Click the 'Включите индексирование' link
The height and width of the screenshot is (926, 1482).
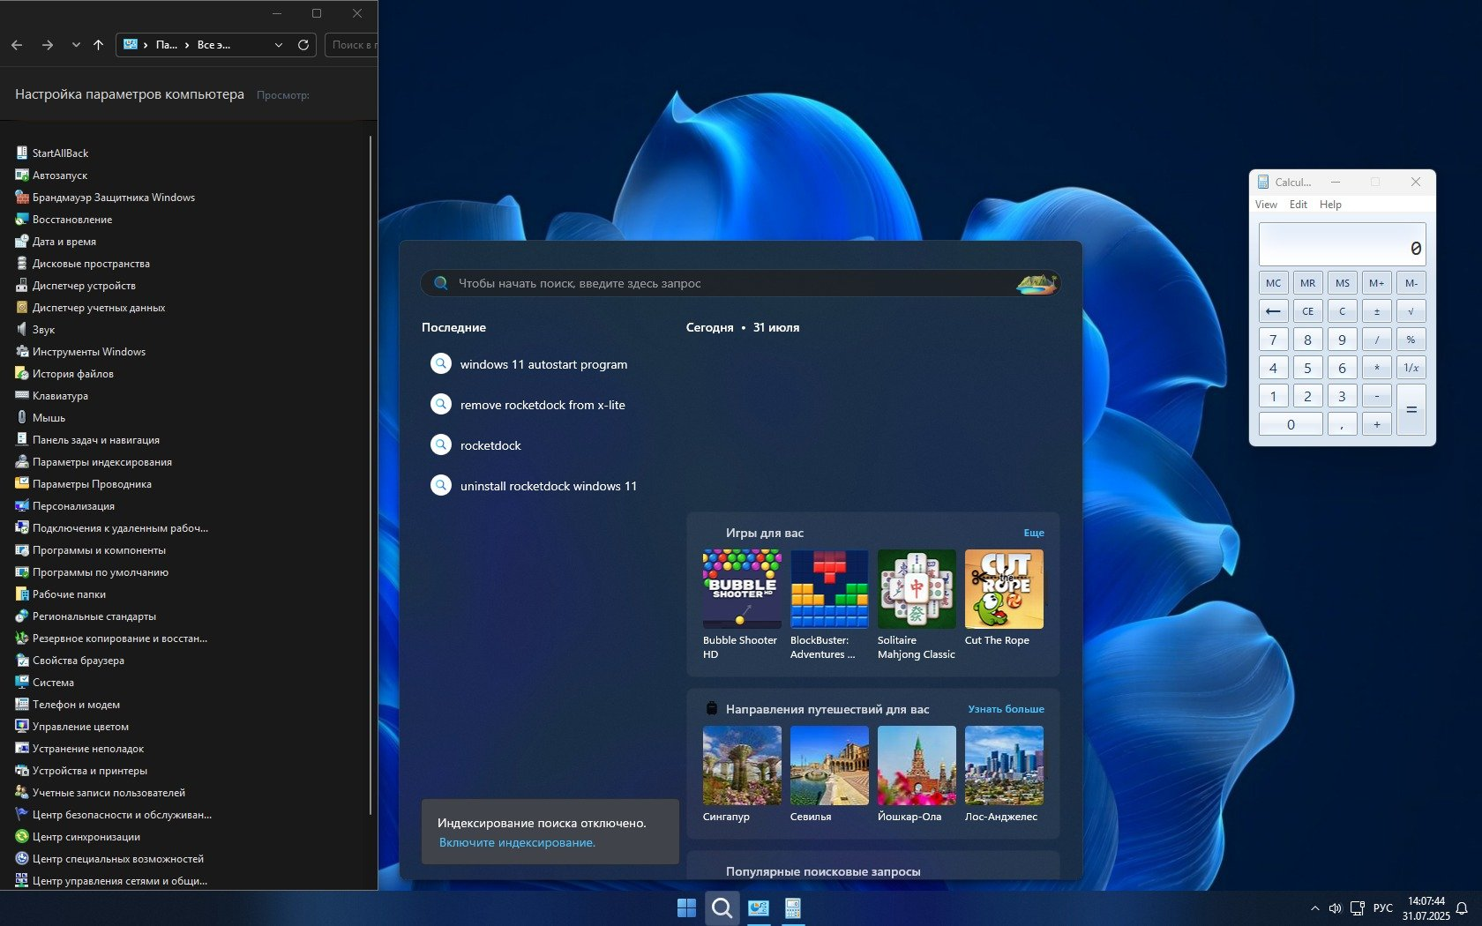coord(517,843)
